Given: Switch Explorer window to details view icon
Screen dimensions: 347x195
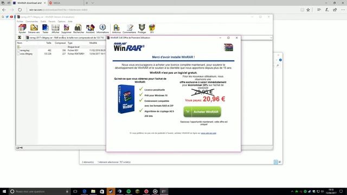Looking at the screenshot, I should pyautogui.click(x=275, y=162).
